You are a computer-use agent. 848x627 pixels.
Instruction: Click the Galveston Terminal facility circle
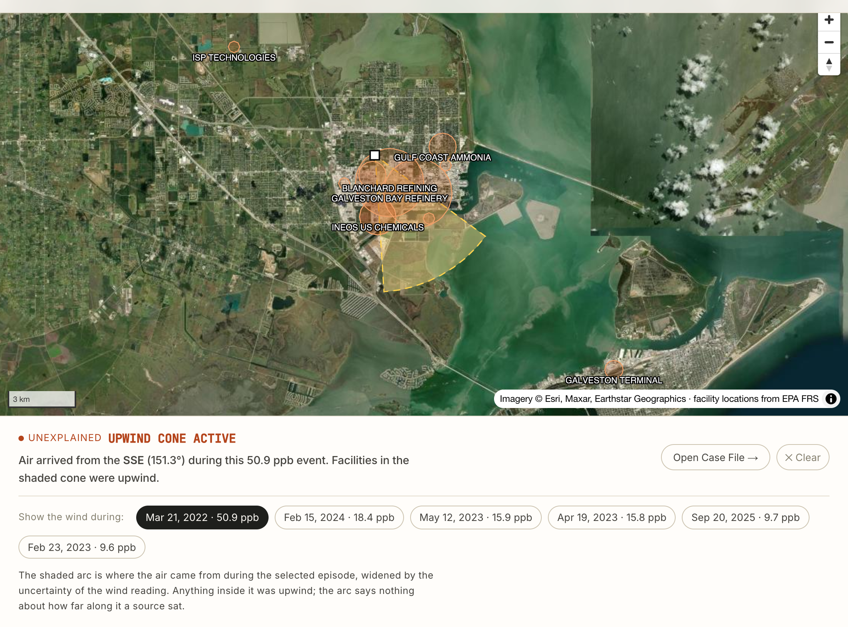[614, 369]
